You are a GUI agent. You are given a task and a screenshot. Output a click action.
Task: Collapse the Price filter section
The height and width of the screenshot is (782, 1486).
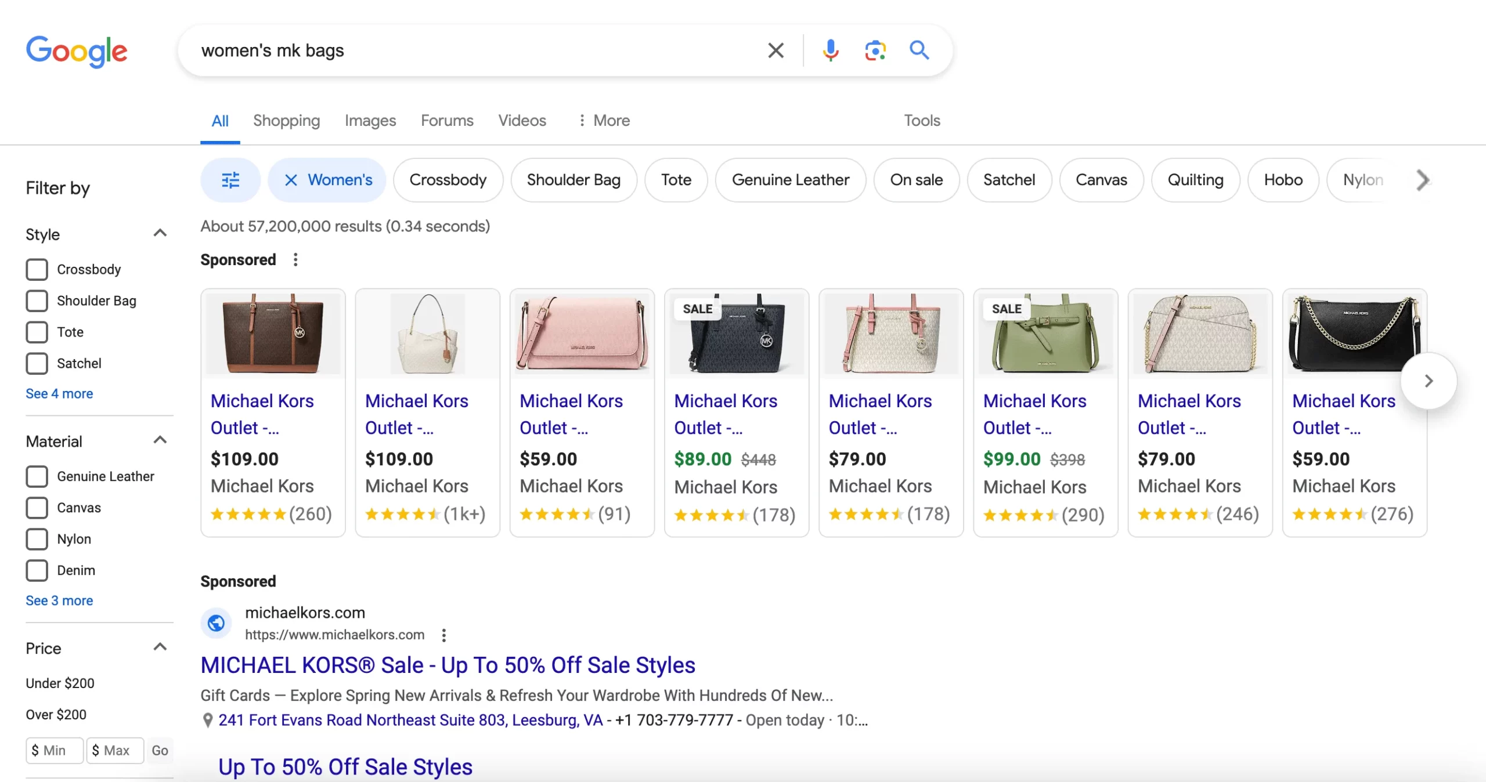[160, 647]
